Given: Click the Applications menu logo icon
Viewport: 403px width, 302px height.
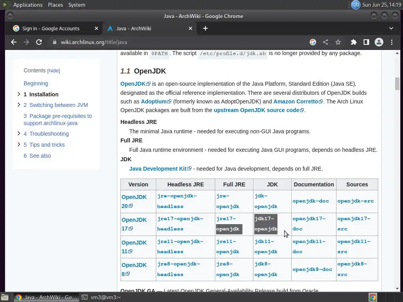Looking at the screenshot, I should [x=6, y=5].
